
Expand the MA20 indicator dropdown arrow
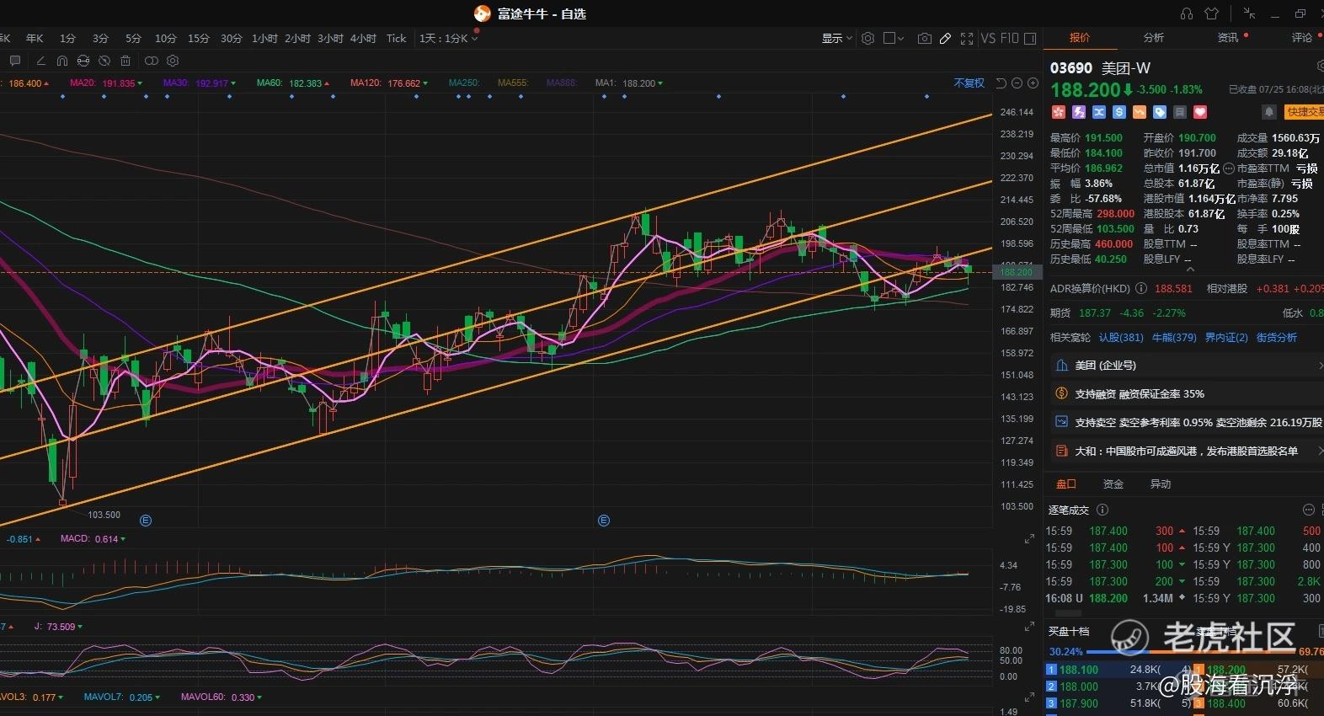(140, 83)
